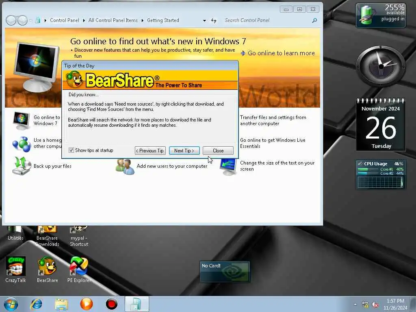Click the No Card! NVIDIA gadget
This screenshot has width=416, height=312.
pyautogui.click(x=225, y=272)
